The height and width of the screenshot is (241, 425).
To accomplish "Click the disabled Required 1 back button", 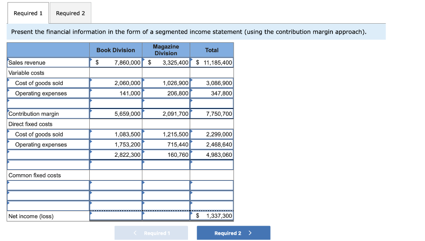I will point(151,233).
